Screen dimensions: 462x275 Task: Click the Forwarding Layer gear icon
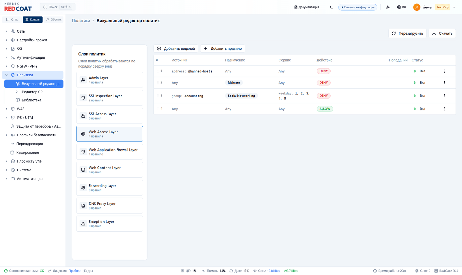pos(83,188)
